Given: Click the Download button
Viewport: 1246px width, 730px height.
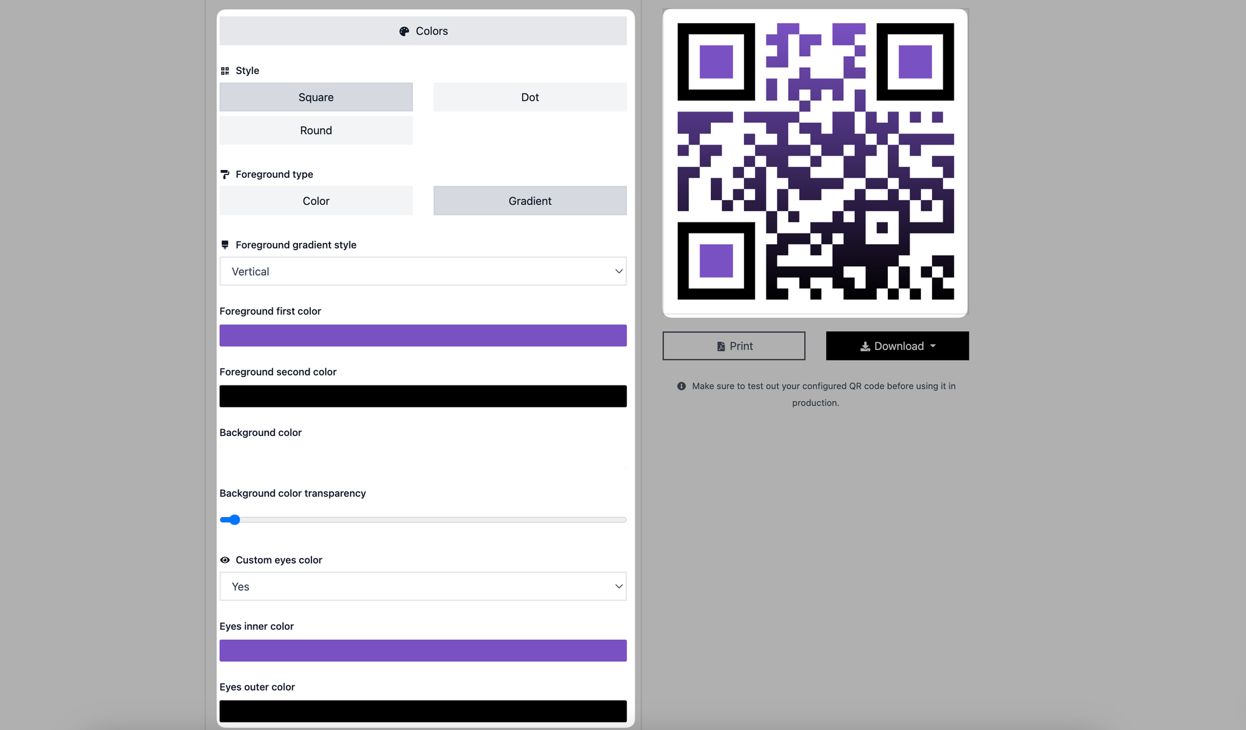Looking at the screenshot, I should 898,346.
